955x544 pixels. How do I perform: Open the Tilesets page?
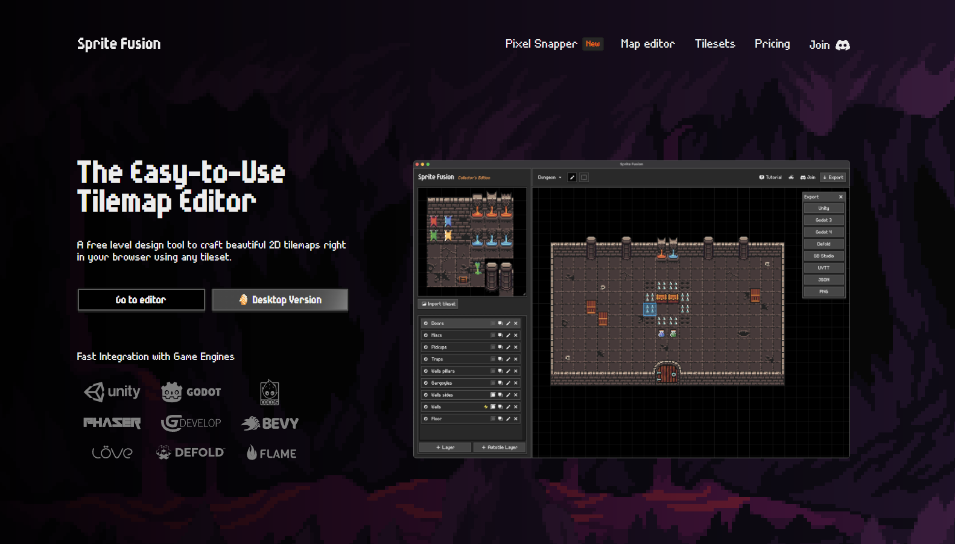[715, 44]
